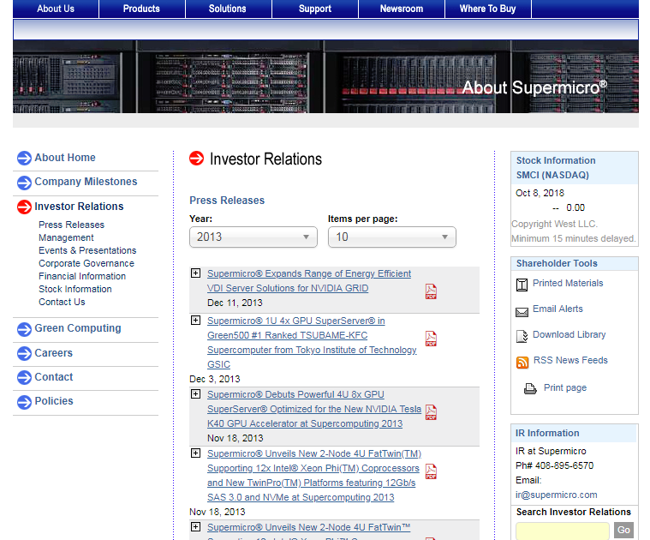
Task: Expand the 4U 8x GPU SuperServer release
Action: click(195, 393)
